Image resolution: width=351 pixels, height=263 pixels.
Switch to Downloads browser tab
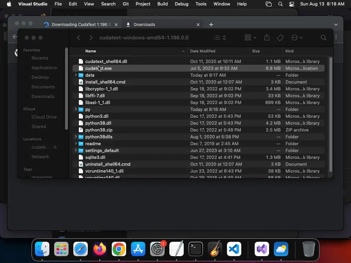(163, 25)
